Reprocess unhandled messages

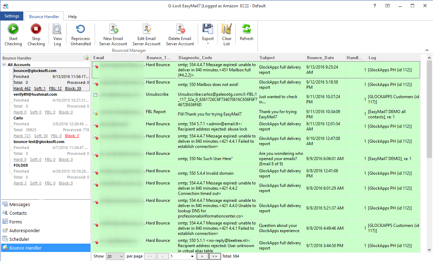(x=80, y=35)
